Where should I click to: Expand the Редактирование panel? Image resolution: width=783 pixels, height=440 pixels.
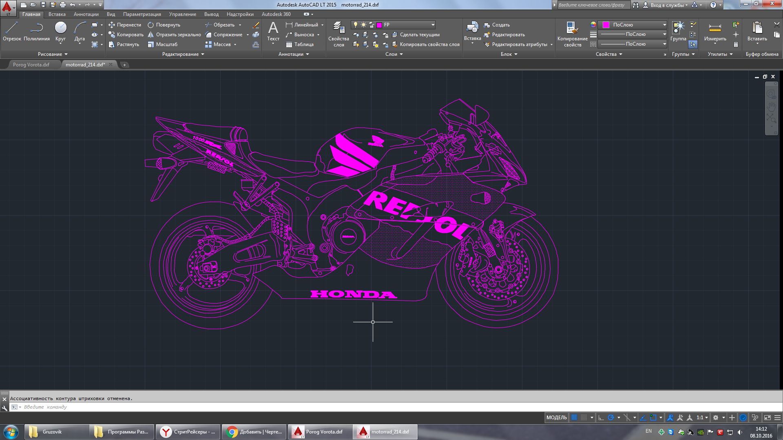point(183,54)
